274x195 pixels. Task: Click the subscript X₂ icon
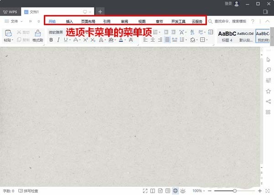point(93,40)
